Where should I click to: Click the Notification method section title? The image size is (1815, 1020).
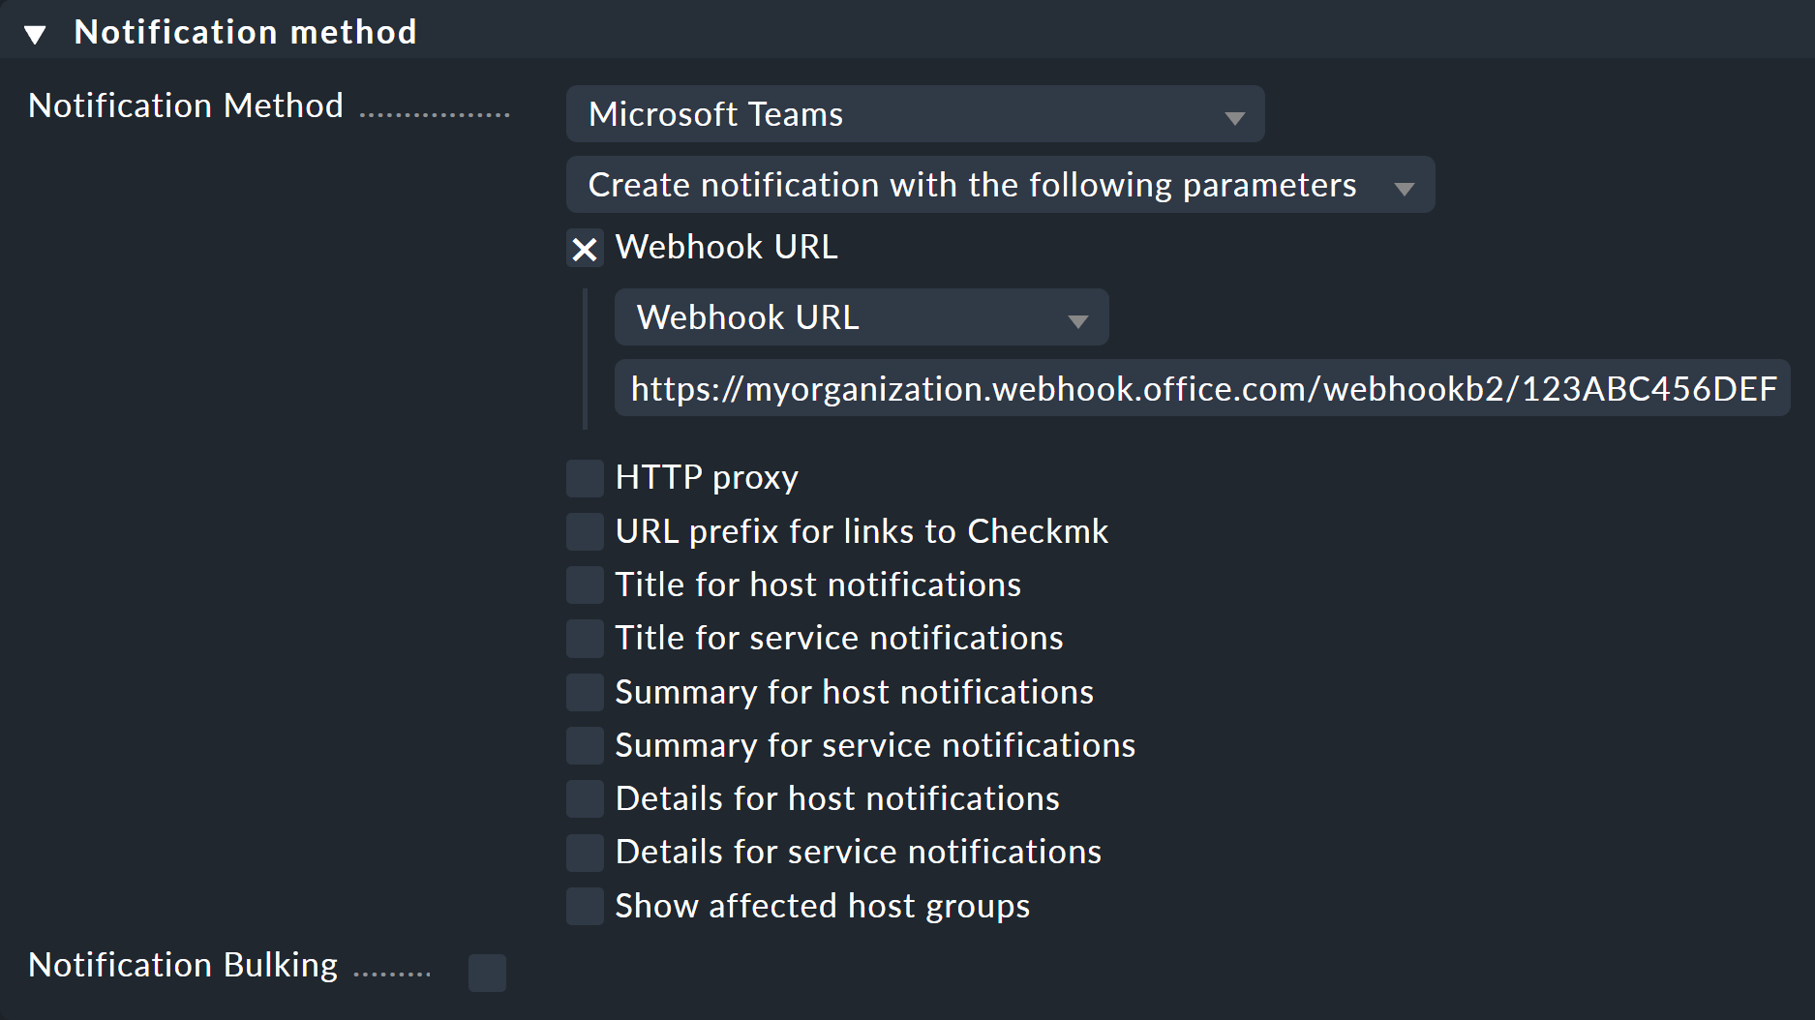pos(246,32)
